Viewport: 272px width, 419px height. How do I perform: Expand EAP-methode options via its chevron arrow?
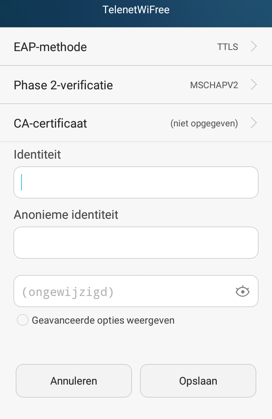pos(254,47)
